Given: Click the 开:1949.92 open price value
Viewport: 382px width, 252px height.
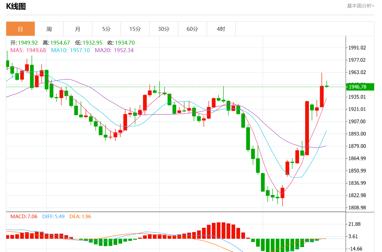Looking at the screenshot, I should pos(24,43).
